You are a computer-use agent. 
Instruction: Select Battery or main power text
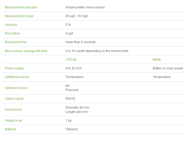coord(168,68)
